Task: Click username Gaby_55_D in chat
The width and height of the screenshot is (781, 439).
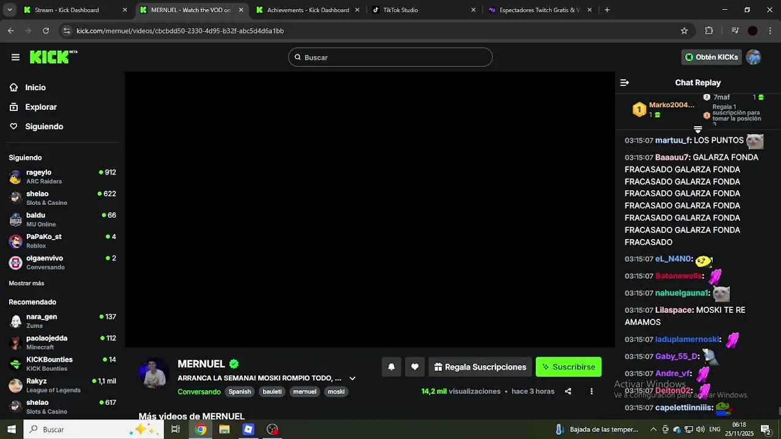Action: click(x=677, y=356)
